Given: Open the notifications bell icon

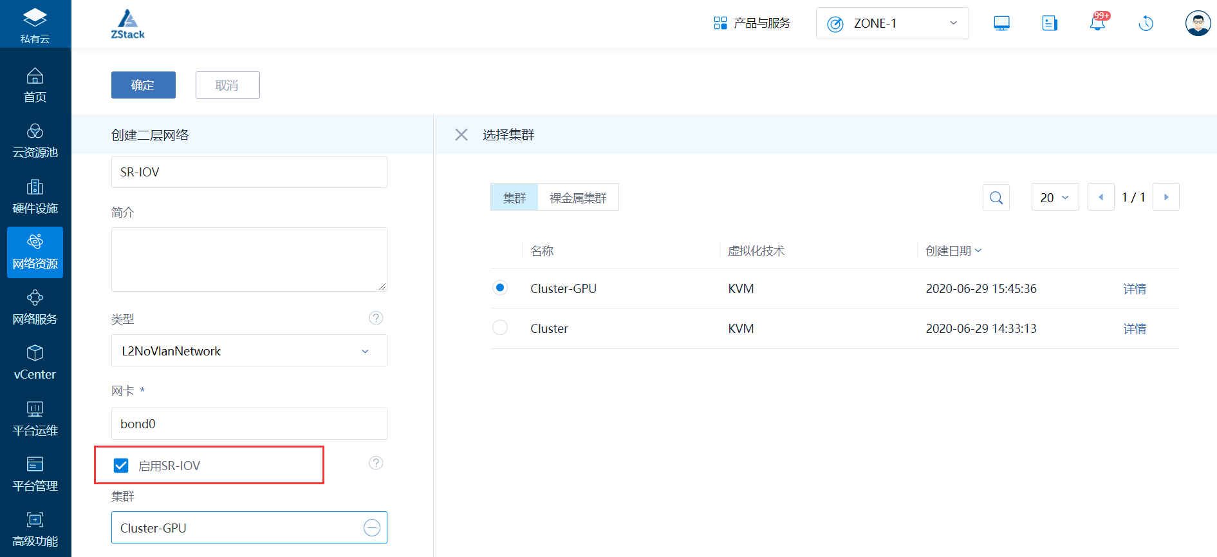Looking at the screenshot, I should pos(1097,24).
